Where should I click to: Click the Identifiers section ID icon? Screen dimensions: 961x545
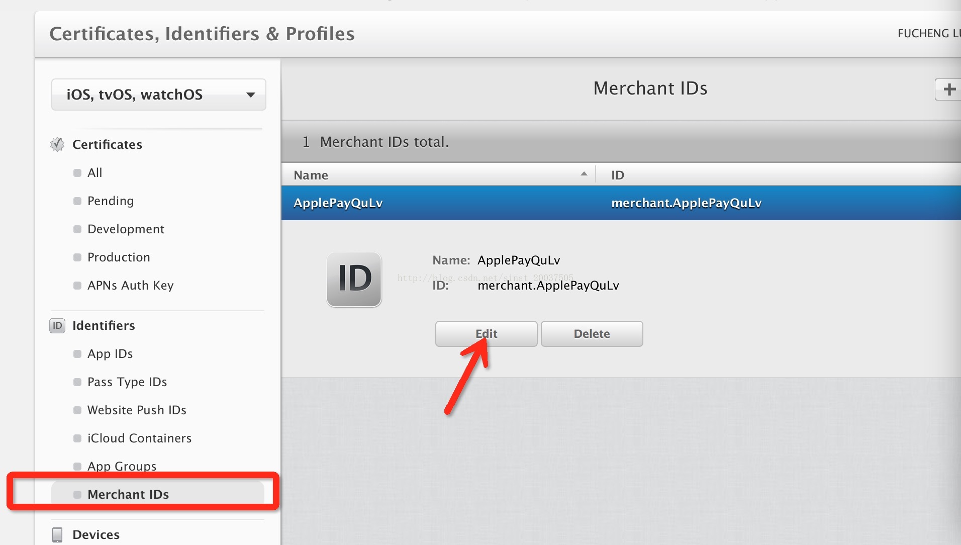(57, 325)
